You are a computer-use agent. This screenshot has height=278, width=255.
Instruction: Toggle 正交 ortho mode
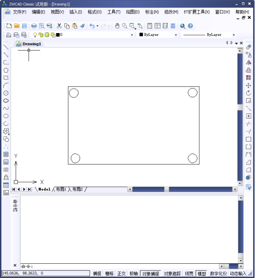click(122, 273)
